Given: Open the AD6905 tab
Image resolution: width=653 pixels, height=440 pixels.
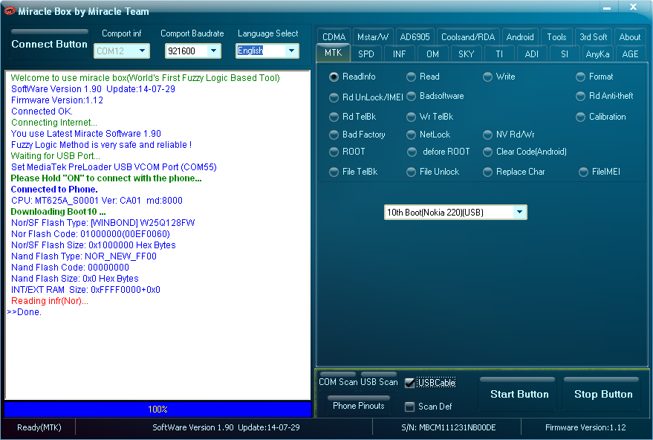Looking at the screenshot, I should (x=415, y=37).
